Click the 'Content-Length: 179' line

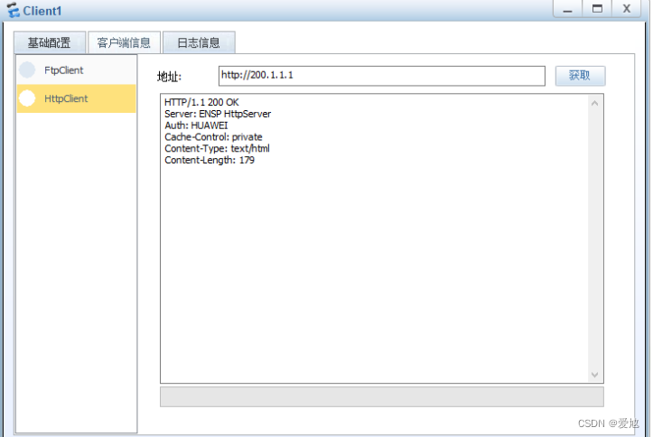pos(210,160)
